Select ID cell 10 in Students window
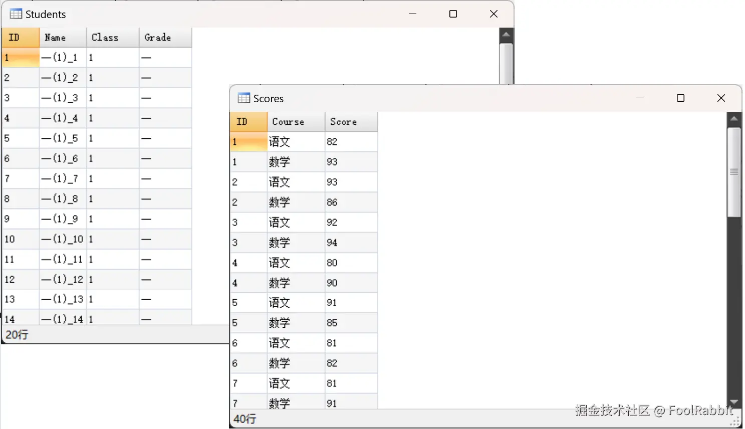The width and height of the screenshot is (745, 429). click(21, 239)
